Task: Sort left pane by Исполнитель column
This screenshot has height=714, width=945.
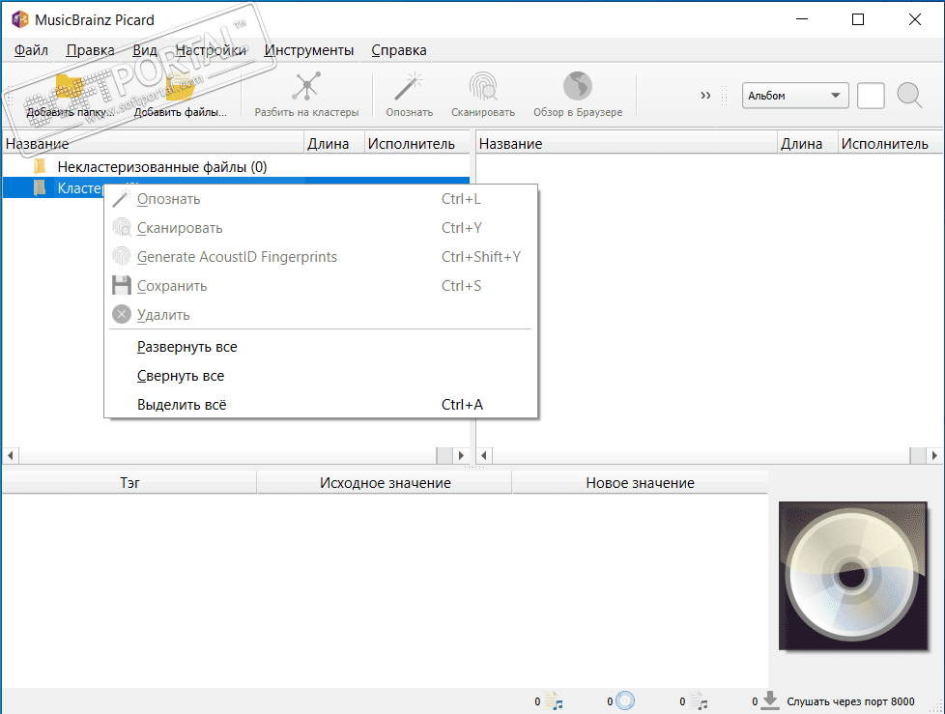Action: click(417, 144)
